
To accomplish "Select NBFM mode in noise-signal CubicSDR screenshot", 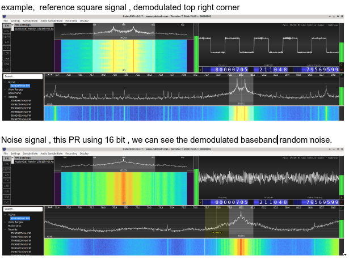I will point(7,169).
